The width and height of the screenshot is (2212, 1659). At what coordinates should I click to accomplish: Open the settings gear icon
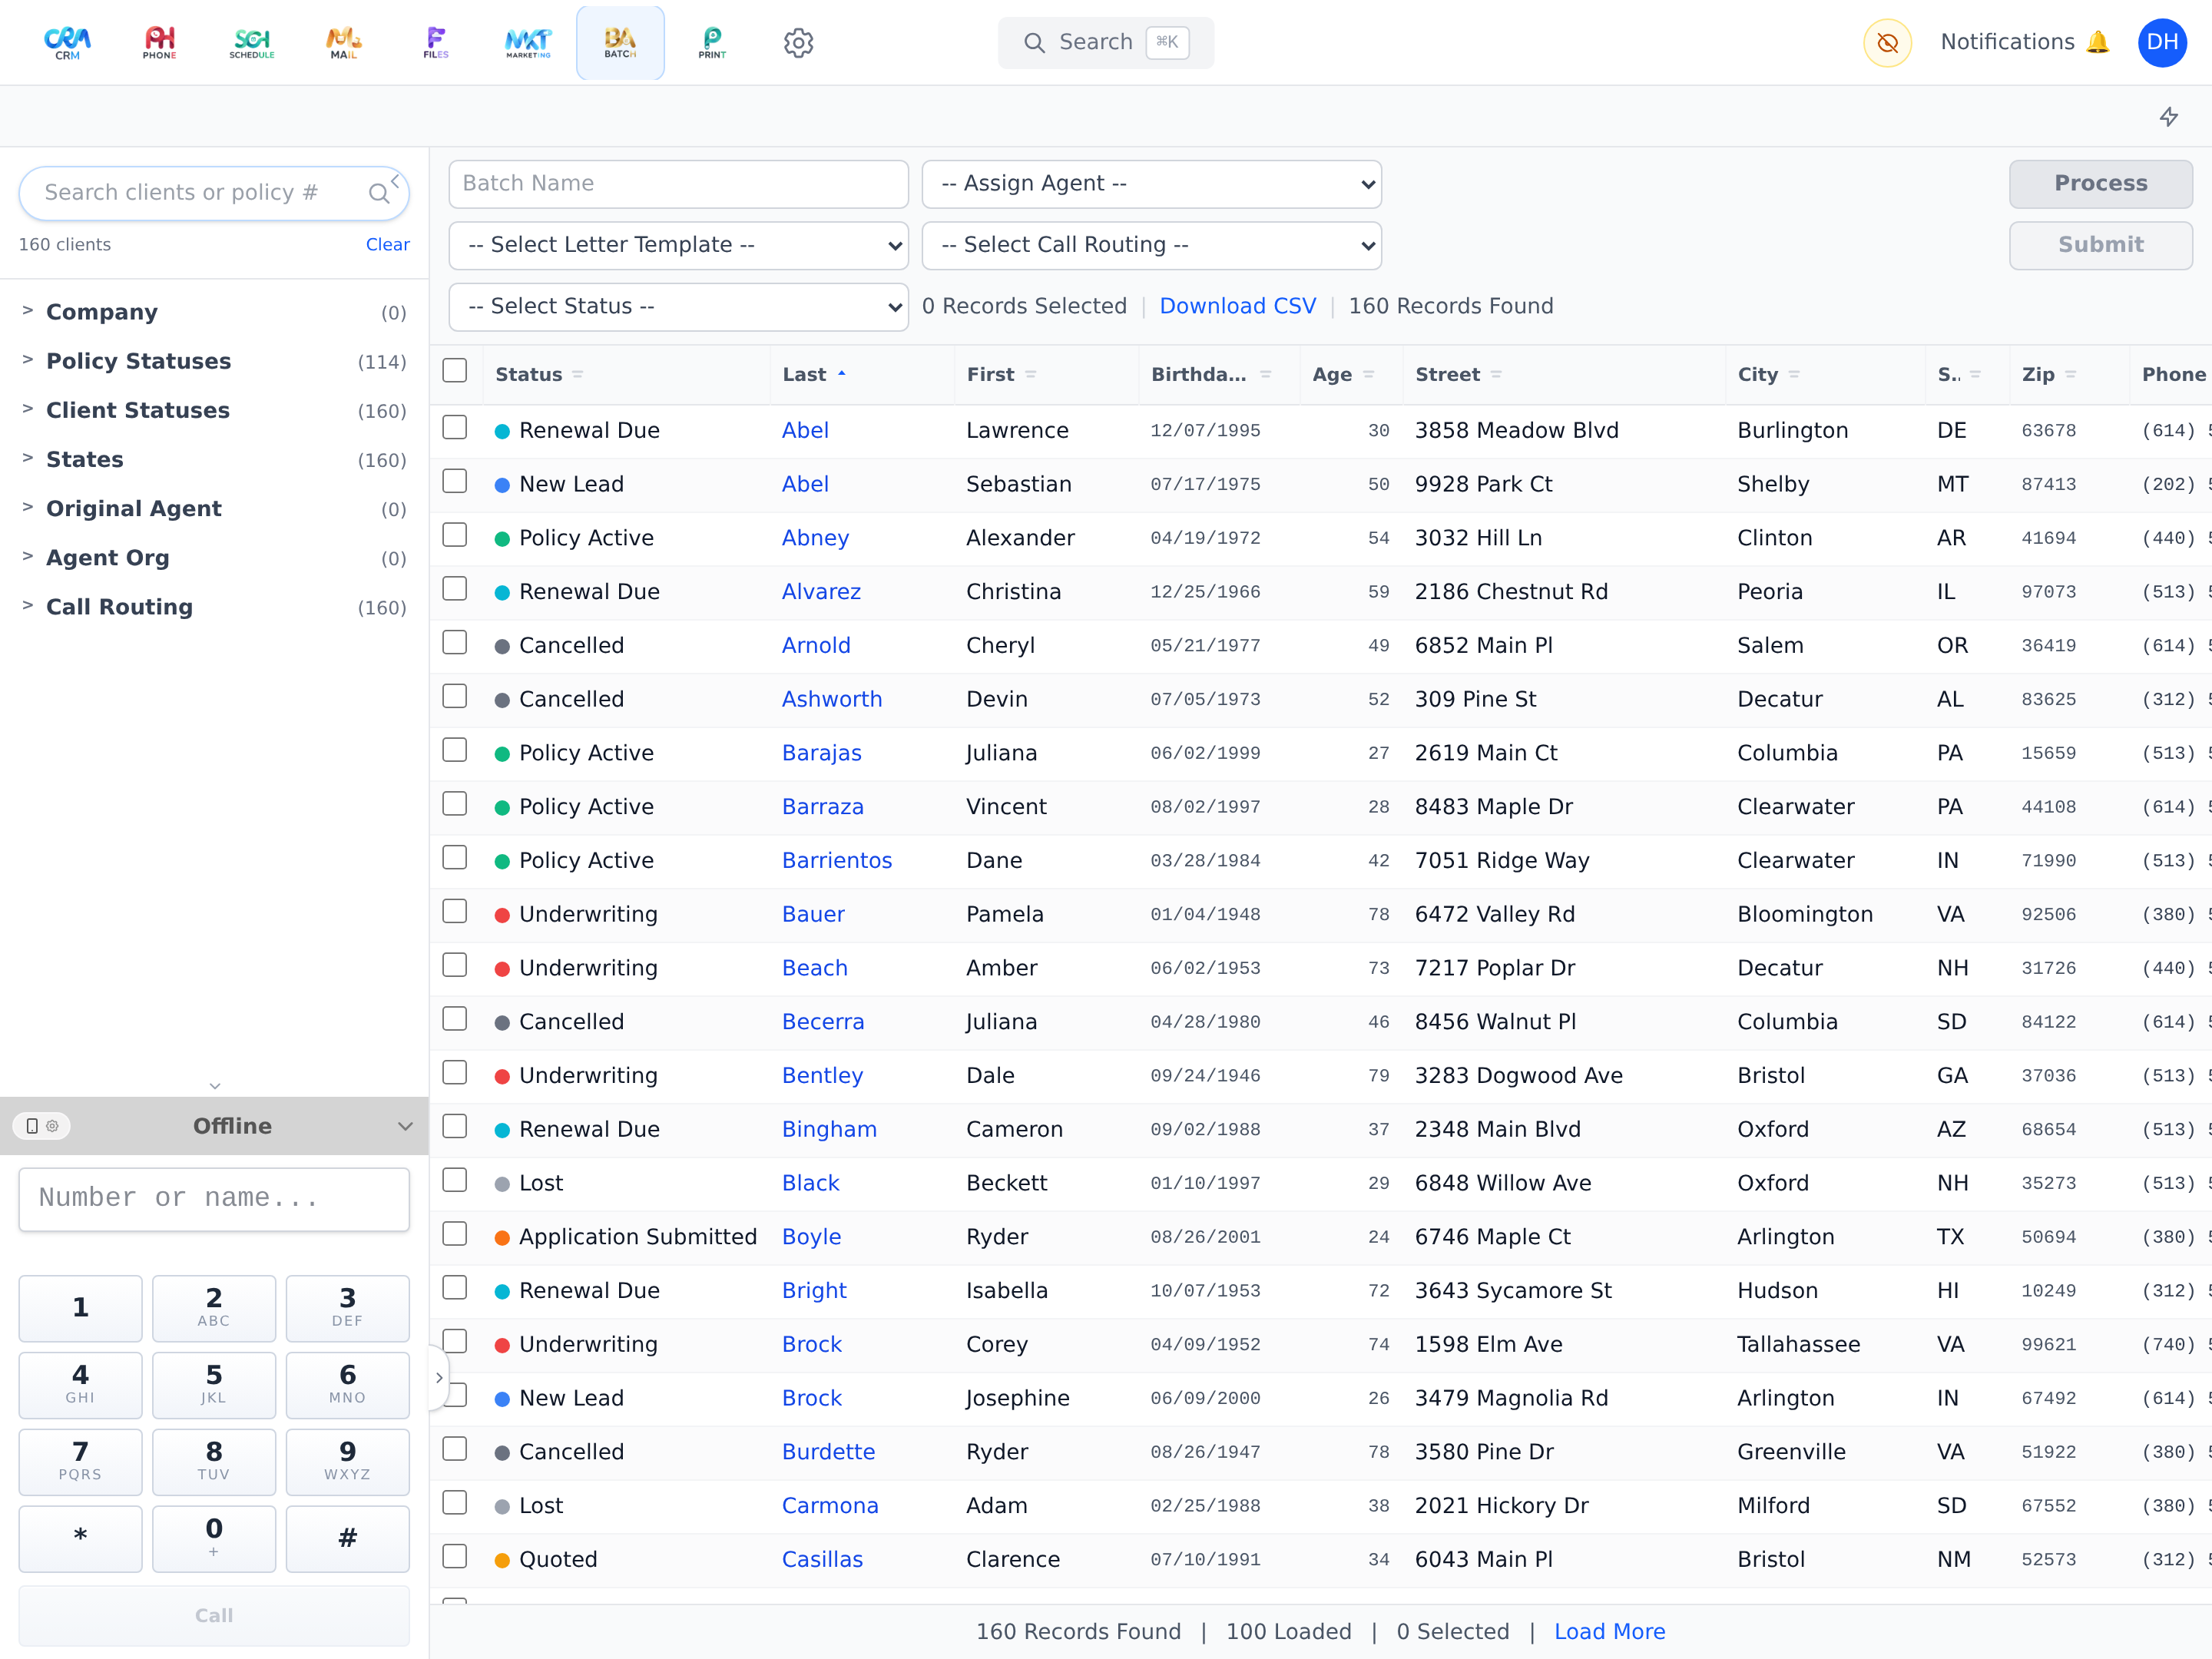pos(798,43)
